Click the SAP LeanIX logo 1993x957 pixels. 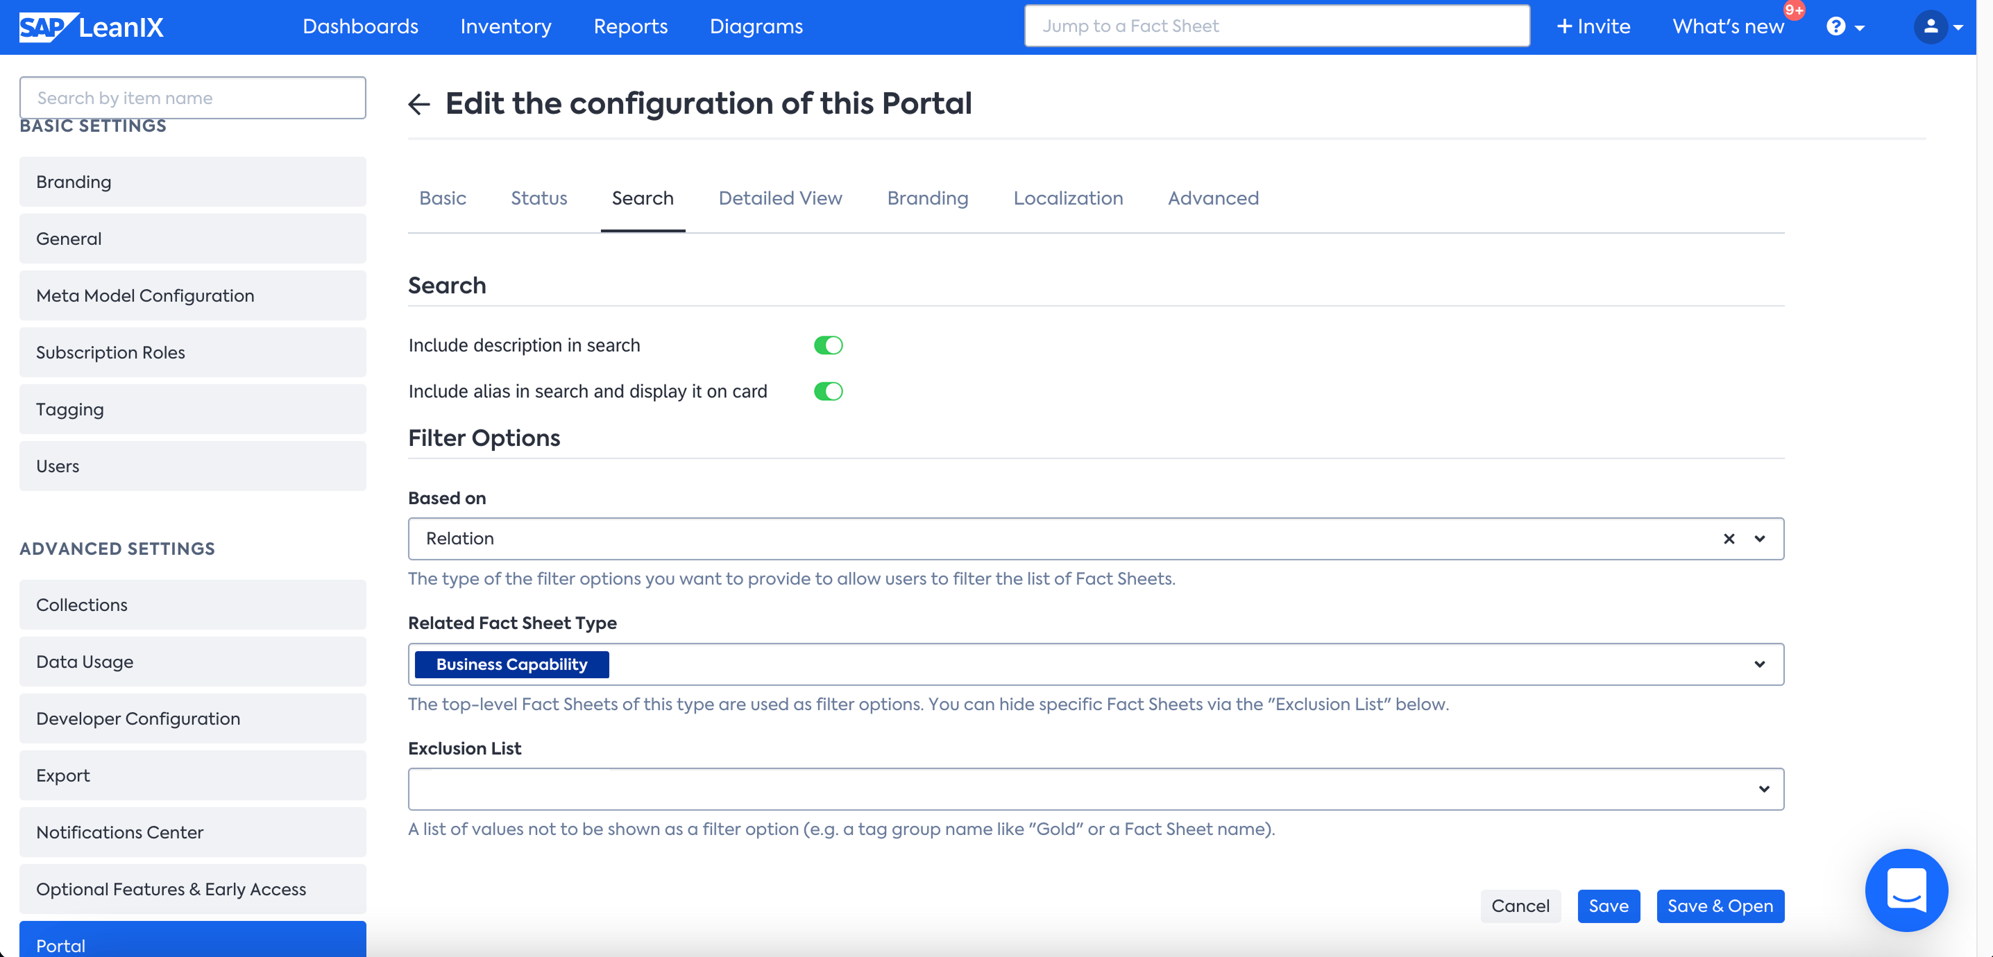tap(92, 26)
